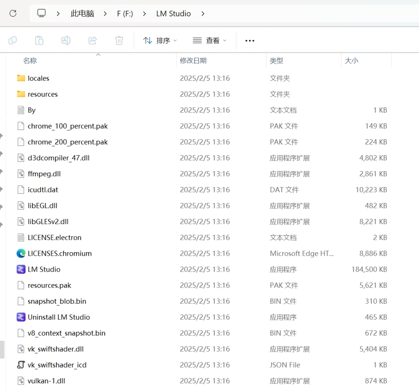Click the delete trash icon in toolbar
Image resolution: width=419 pixels, height=390 pixels.
pyautogui.click(x=119, y=40)
